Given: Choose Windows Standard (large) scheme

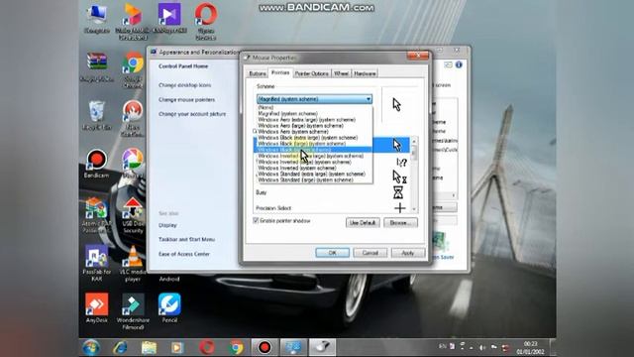Looking at the screenshot, I should (315, 179).
